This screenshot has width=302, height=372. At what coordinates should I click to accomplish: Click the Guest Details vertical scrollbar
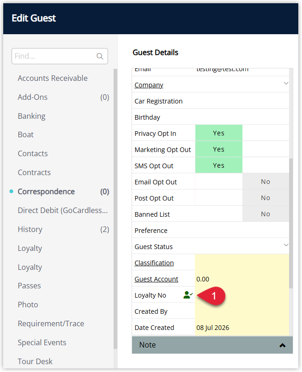point(291,223)
